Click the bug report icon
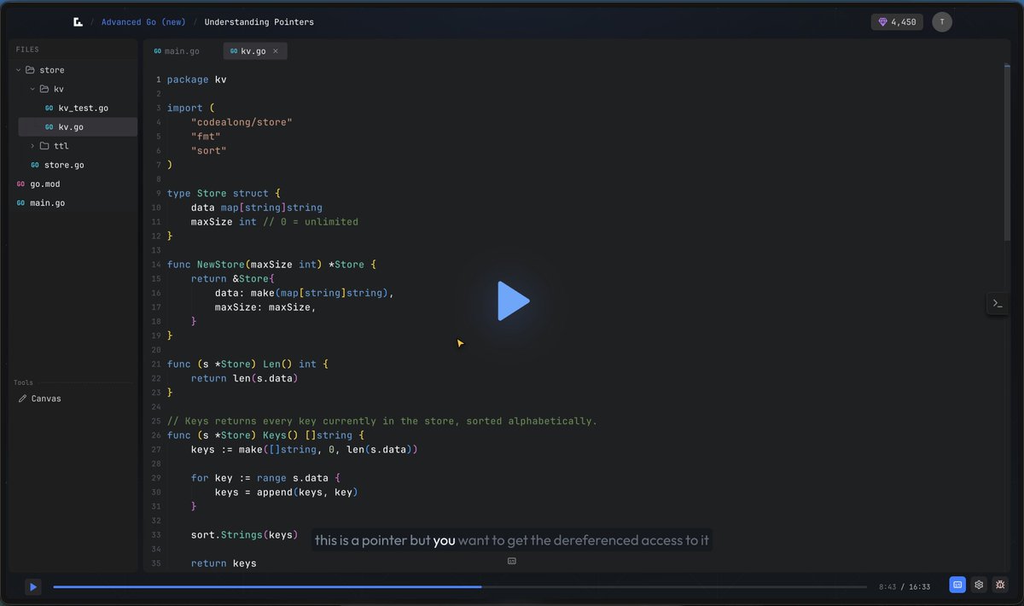This screenshot has width=1024, height=606. (1000, 585)
